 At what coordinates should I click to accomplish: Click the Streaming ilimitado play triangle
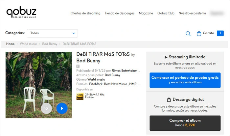(x=166, y=57)
